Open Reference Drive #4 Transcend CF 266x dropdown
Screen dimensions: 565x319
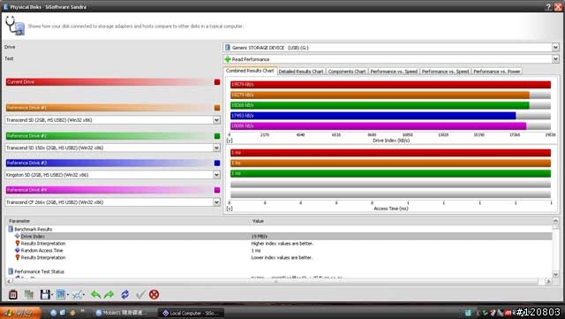[x=216, y=202]
